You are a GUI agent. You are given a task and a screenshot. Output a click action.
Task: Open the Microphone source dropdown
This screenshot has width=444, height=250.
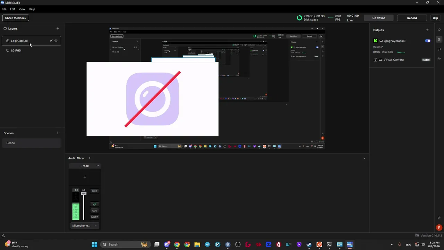[x=85, y=226]
